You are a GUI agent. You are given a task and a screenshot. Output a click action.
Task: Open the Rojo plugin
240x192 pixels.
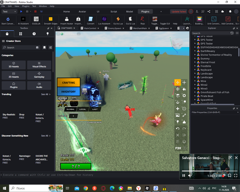tap(143, 21)
